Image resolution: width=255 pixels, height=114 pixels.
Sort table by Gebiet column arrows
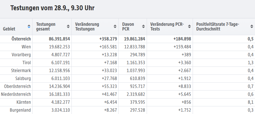point(29,26)
